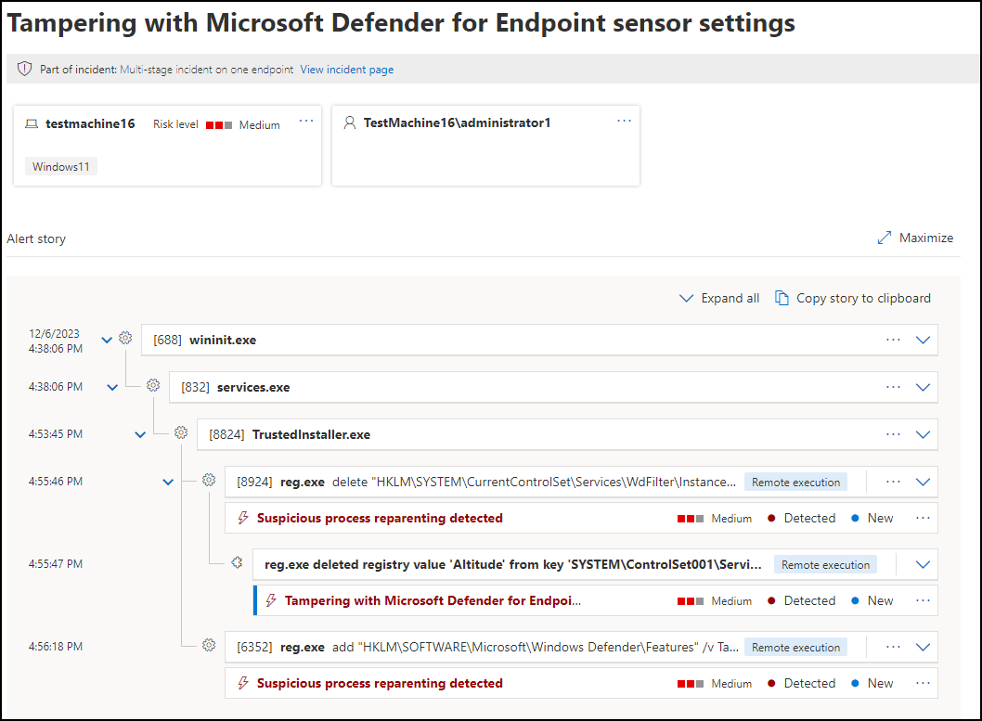Open the ellipsis menu on the administrator1 user card
This screenshot has height=721, width=982.
624,120
